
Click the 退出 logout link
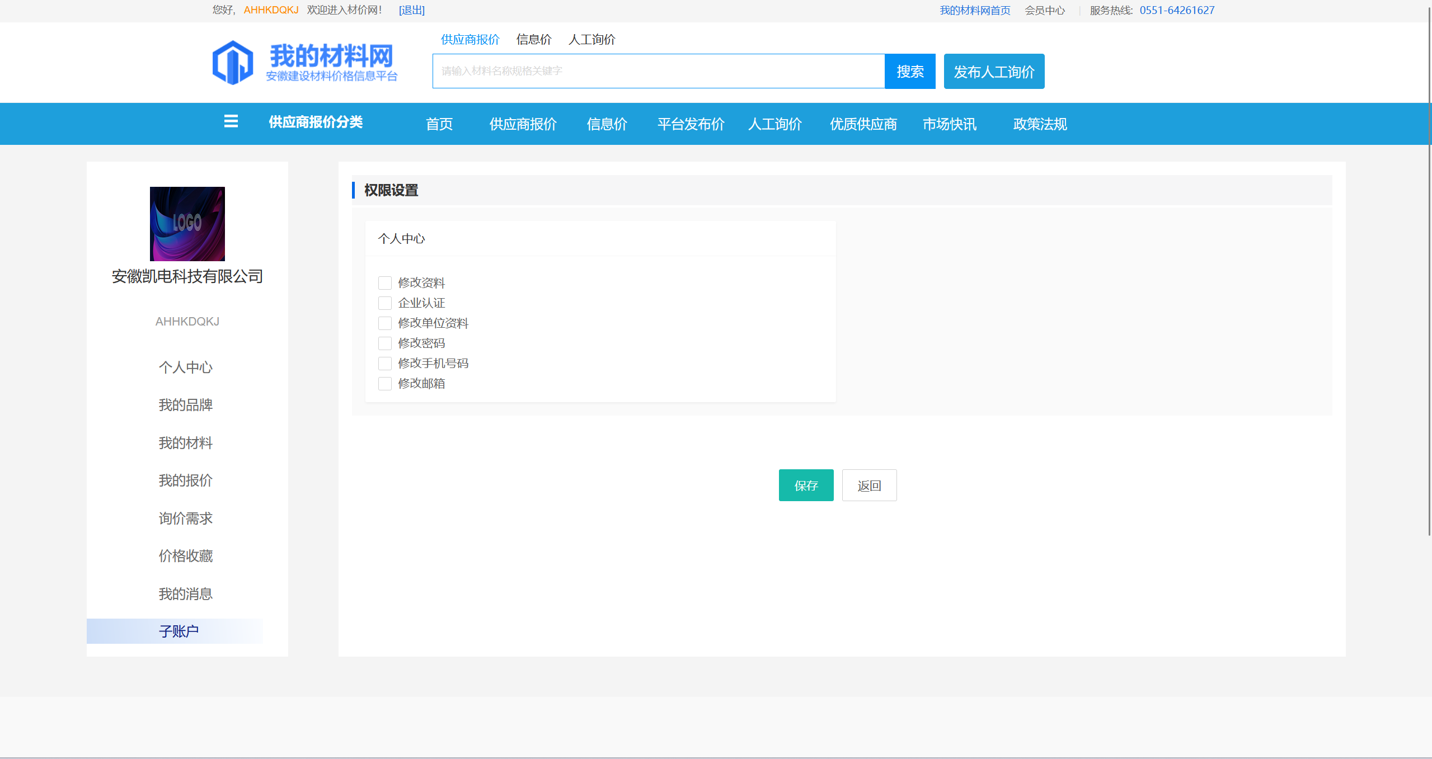[411, 10]
